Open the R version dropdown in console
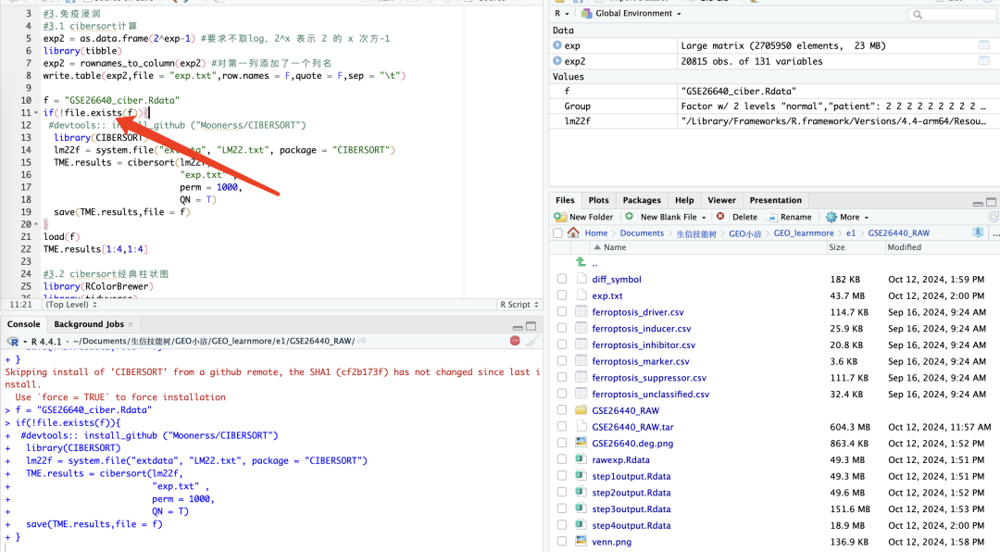The height and width of the screenshot is (552, 1000). point(25,342)
